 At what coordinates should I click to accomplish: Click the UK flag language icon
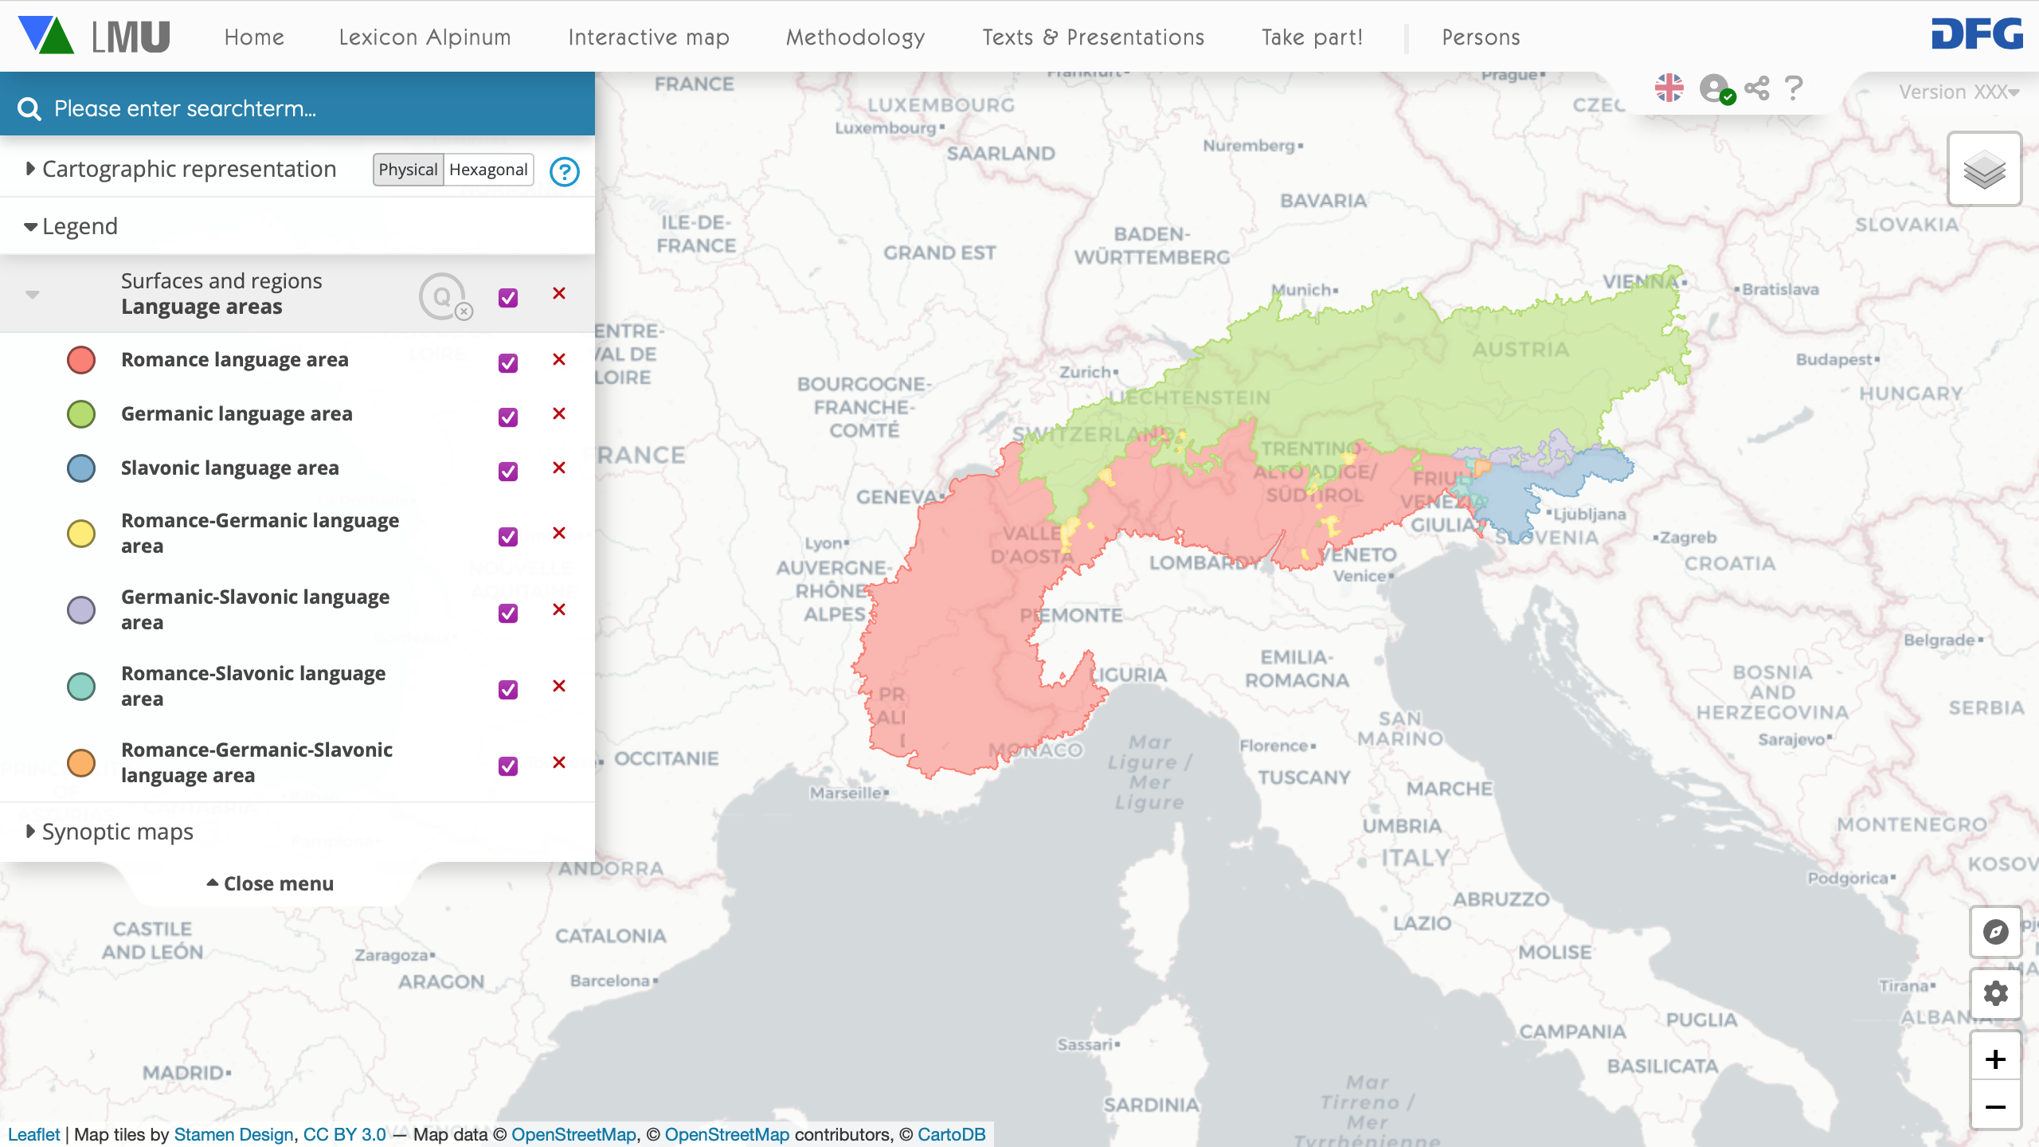(1669, 88)
